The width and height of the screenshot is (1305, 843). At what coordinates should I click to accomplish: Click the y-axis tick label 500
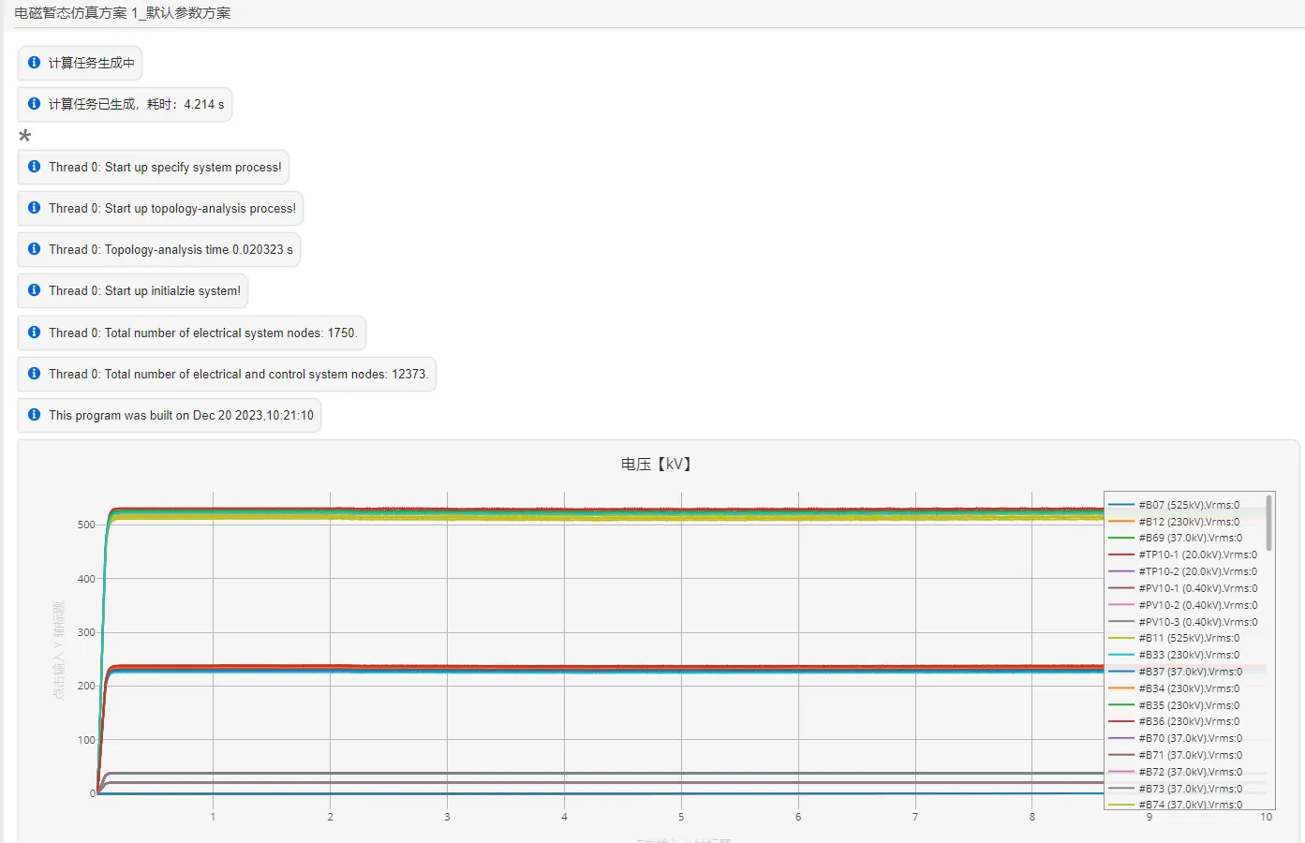click(x=86, y=525)
